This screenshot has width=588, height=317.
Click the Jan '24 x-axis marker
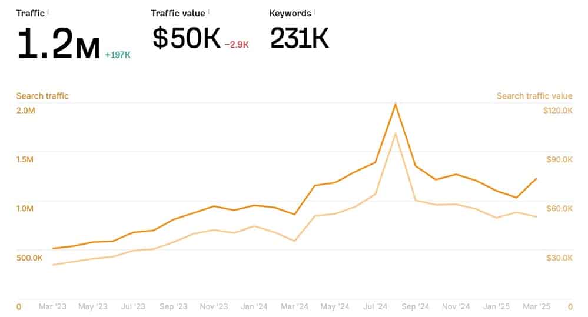pos(254,306)
